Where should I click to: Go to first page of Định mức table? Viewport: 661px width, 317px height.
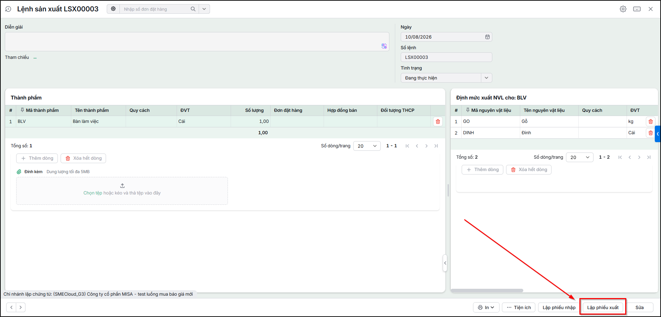(x=620, y=157)
